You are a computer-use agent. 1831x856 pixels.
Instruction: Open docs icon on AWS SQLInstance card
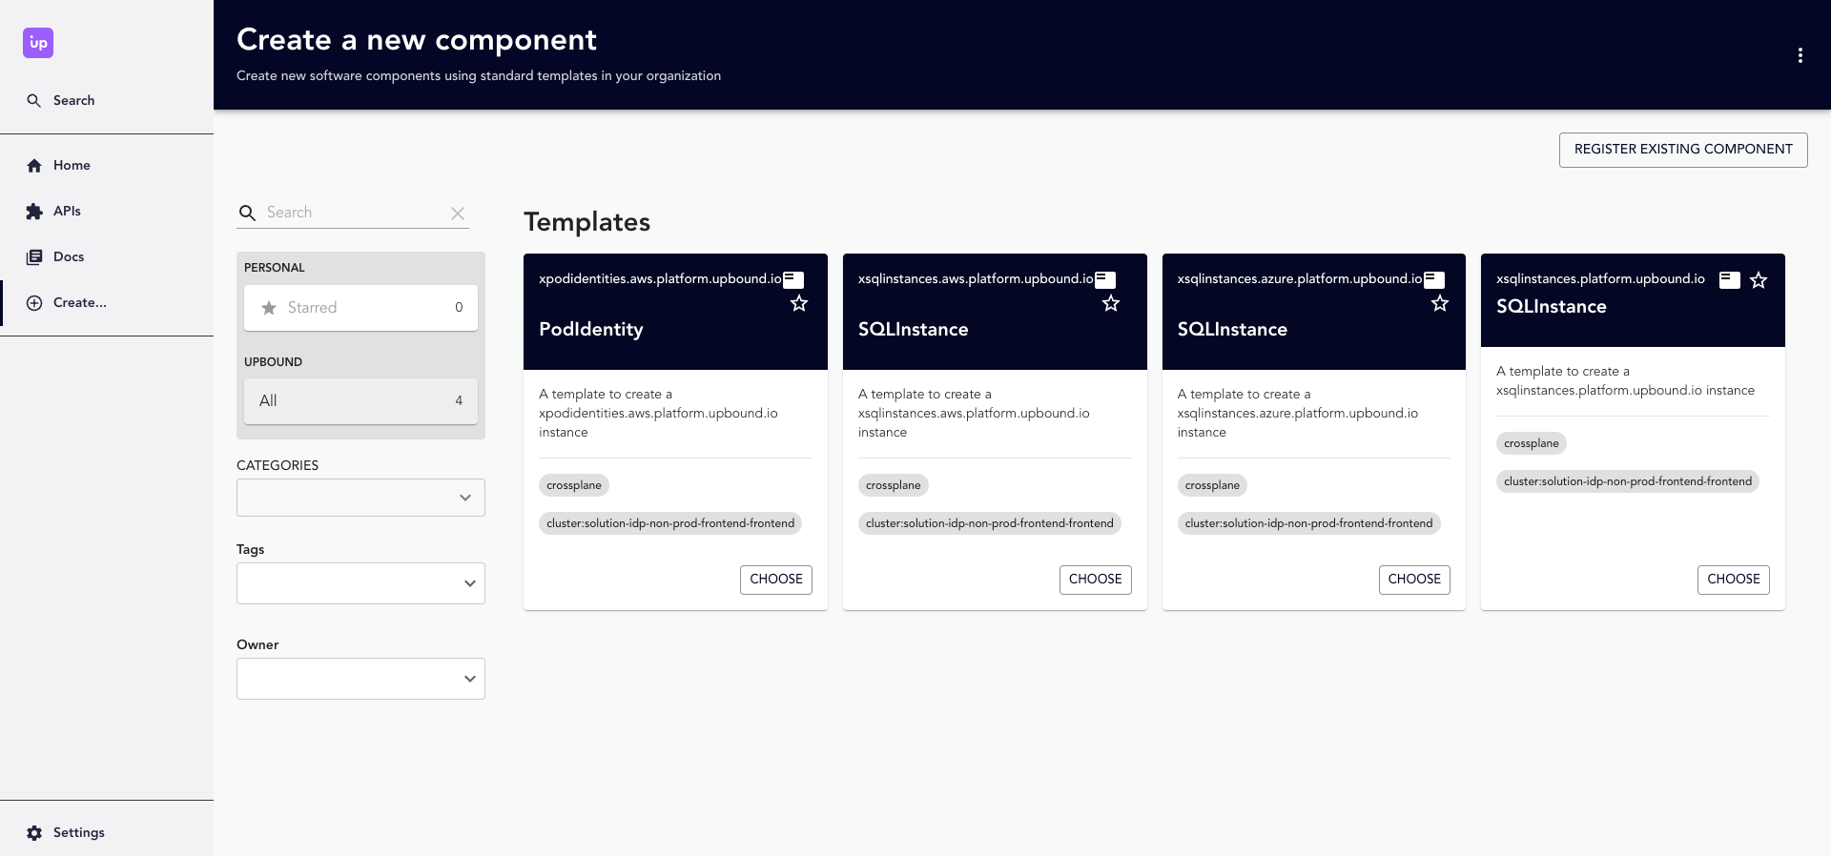(1105, 279)
